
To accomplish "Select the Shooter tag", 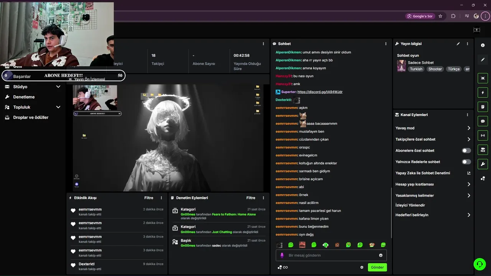I will [435, 69].
